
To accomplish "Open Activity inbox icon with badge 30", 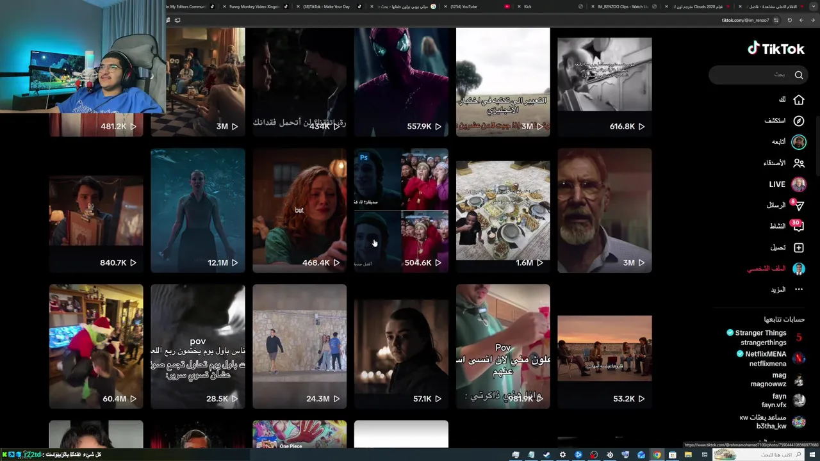I will [798, 226].
